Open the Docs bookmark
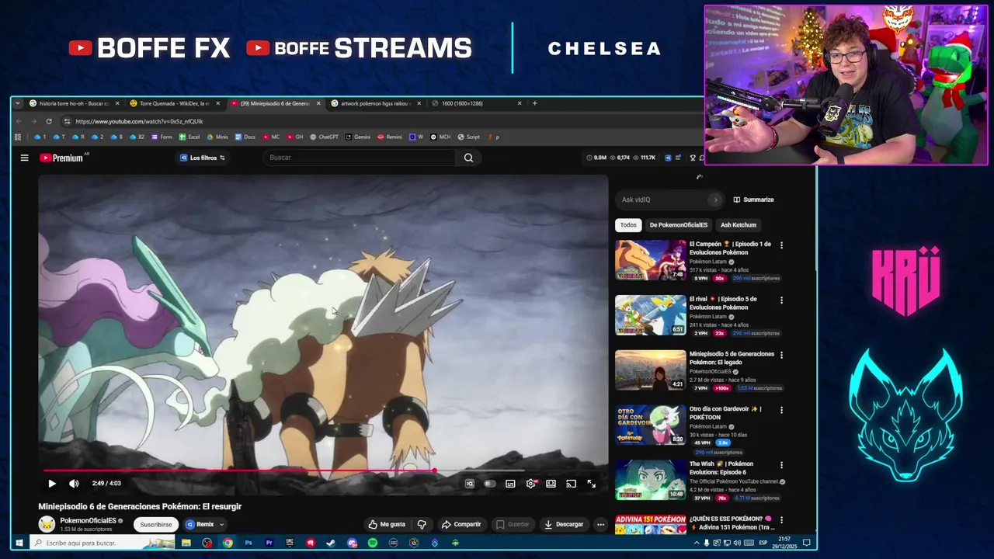The image size is (994, 559). (x=245, y=137)
